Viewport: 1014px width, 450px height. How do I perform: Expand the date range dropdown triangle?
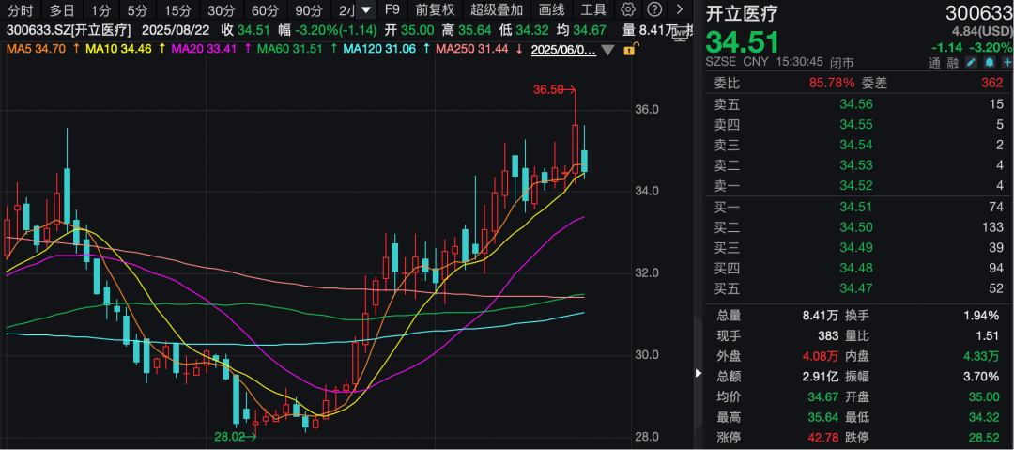tap(607, 49)
